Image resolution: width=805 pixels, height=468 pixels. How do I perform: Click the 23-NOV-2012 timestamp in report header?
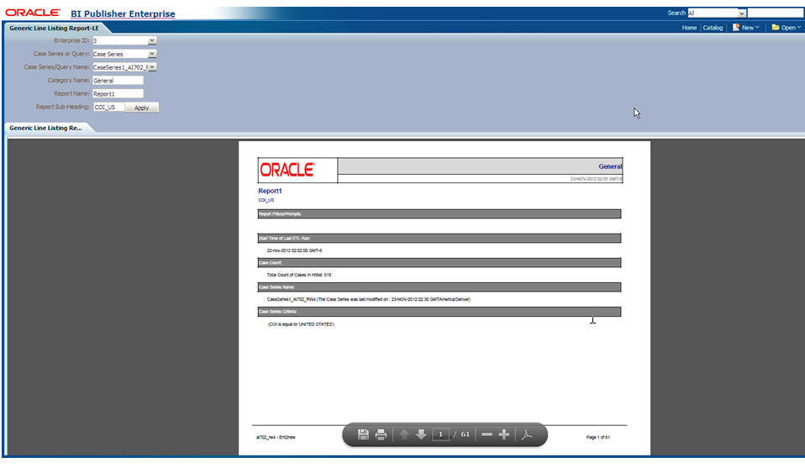tap(596, 179)
